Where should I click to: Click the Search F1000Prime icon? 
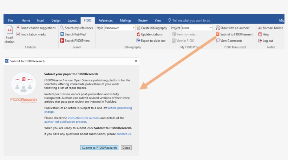[62, 41]
